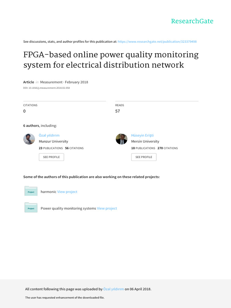Click the FPGA-based publication title
The height and width of the screenshot is (308, 231).
click(111, 60)
